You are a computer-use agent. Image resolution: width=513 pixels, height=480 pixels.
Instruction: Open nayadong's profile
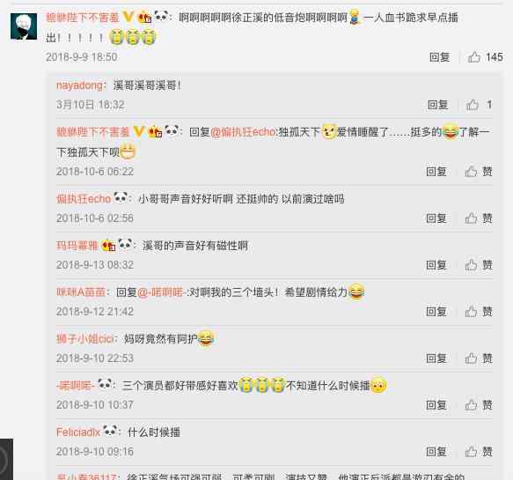pyautogui.click(x=79, y=85)
